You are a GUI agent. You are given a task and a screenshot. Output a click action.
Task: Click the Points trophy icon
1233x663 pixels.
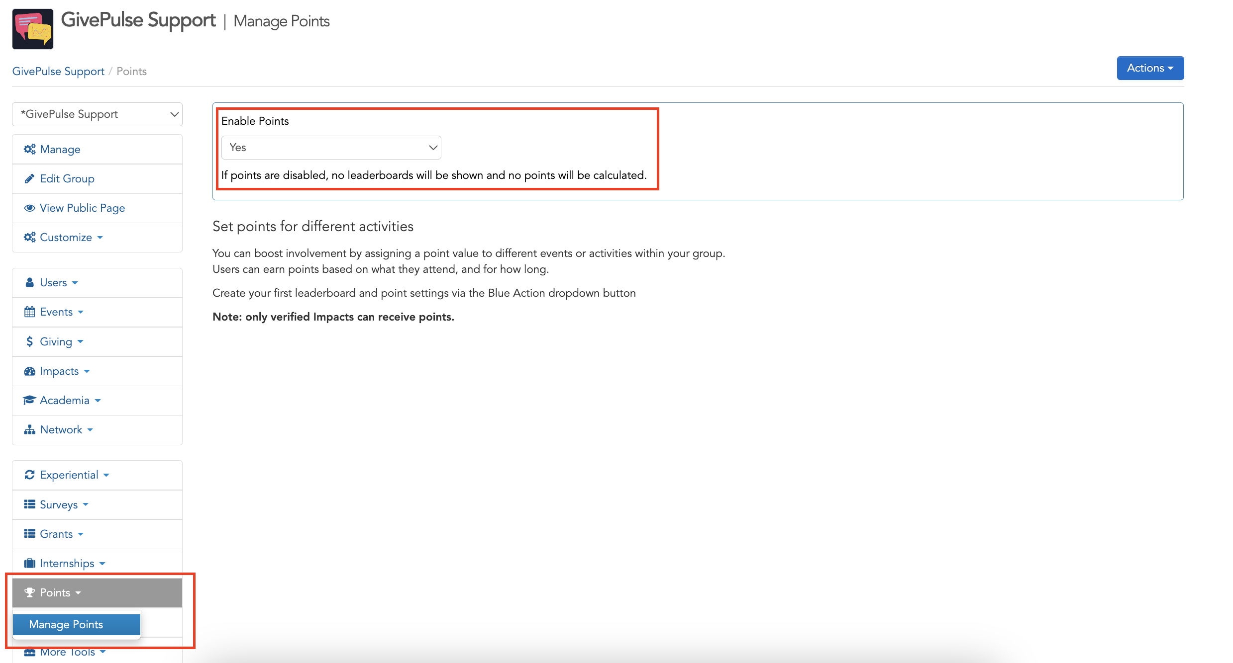click(30, 592)
